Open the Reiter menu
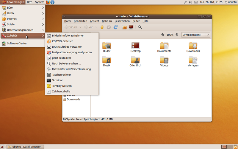238x149 pixels. click(136, 21)
